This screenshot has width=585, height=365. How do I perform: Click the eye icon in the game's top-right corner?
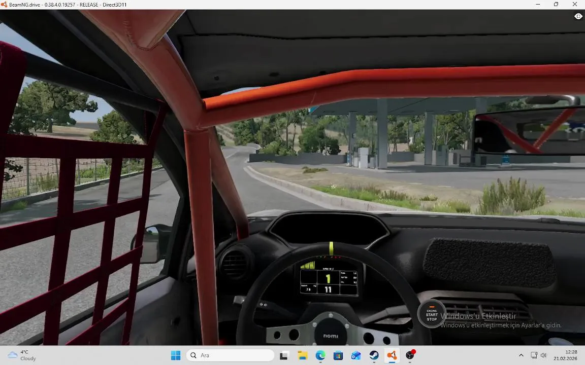tap(578, 16)
